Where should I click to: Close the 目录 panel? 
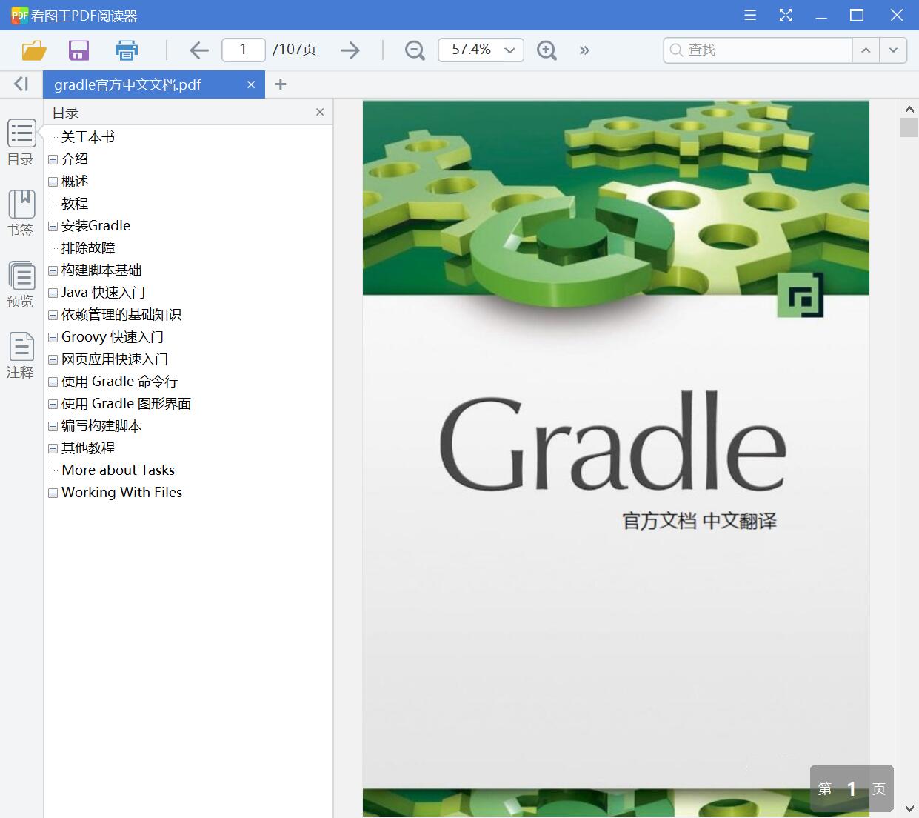click(320, 112)
